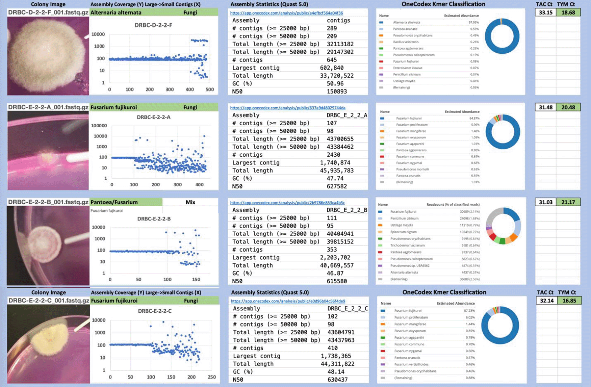Click the Trichoderma harzianum green legend swatch
The width and height of the screenshot is (591, 387).
click(380, 246)
